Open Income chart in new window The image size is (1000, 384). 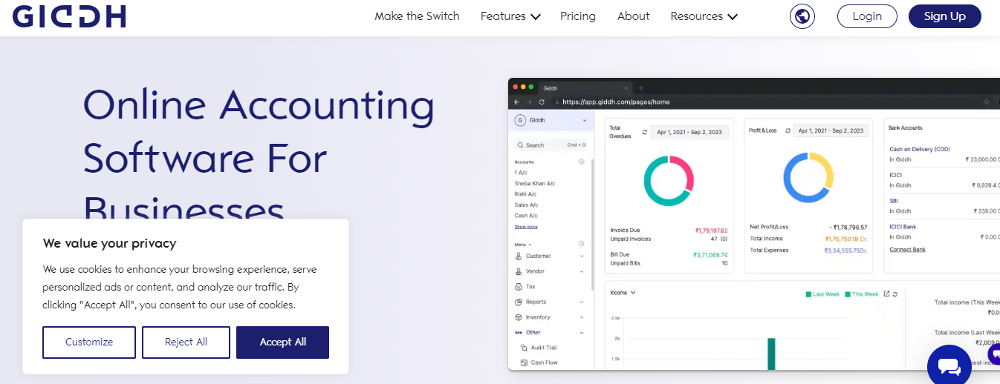point(886,294)
